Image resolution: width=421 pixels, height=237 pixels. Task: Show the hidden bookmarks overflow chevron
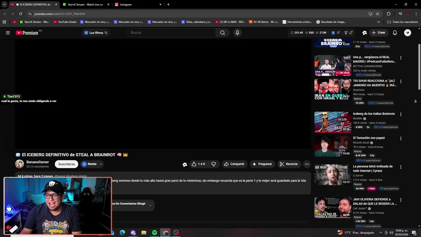click(379, 22)
